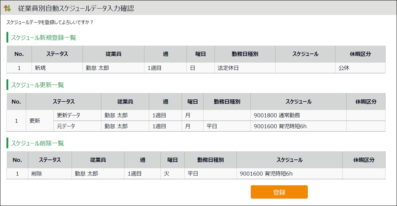Click 勤務日種別 header in the new registration table
The height and width of the screenshot is (206, 397).
[x=245, y=54]
